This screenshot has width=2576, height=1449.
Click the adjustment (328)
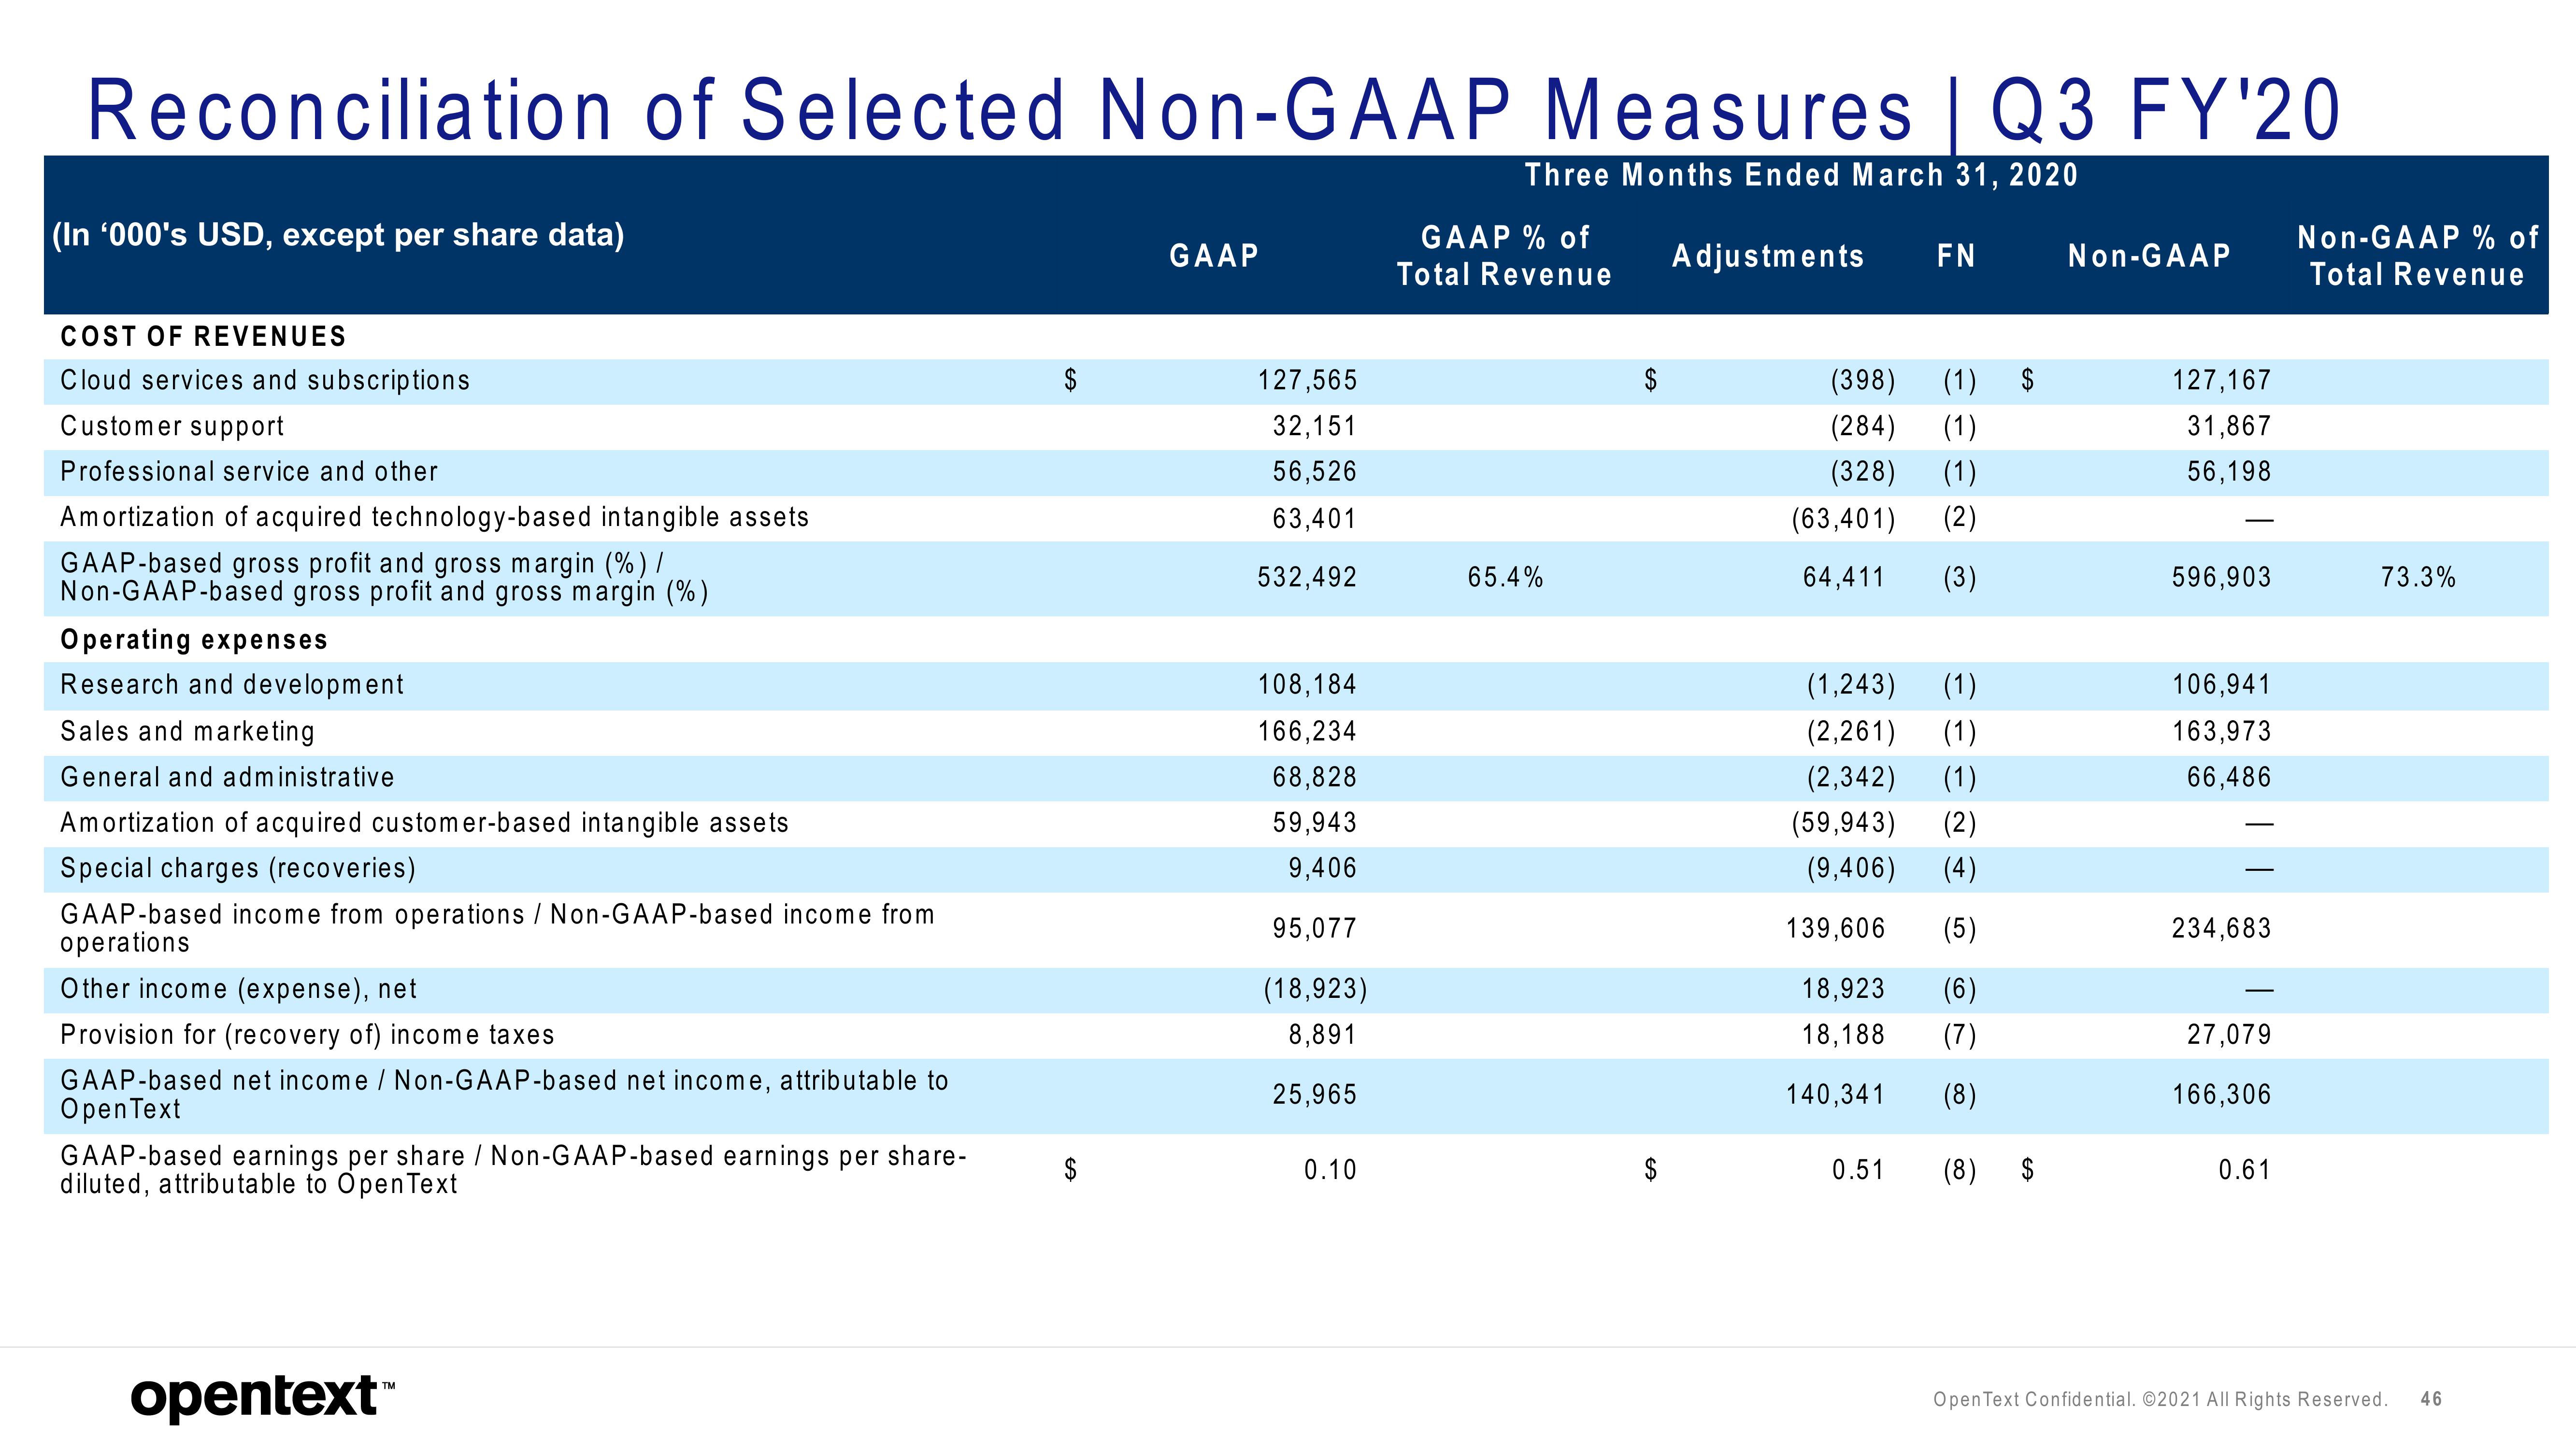[1863, 471]
